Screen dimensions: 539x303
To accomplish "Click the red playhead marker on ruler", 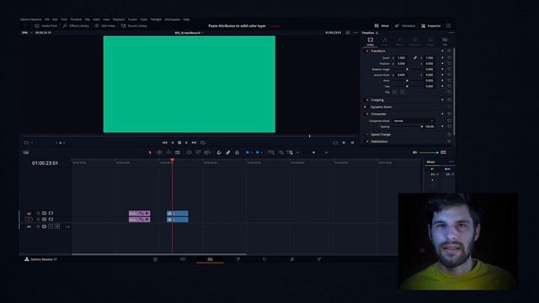I will click(172, 160).
